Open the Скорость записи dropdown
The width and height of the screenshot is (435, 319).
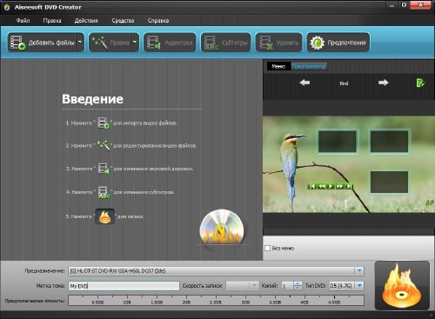(x=254, y=286)
